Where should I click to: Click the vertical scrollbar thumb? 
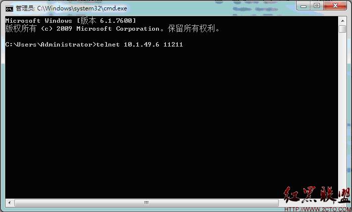tap(343, 29)
